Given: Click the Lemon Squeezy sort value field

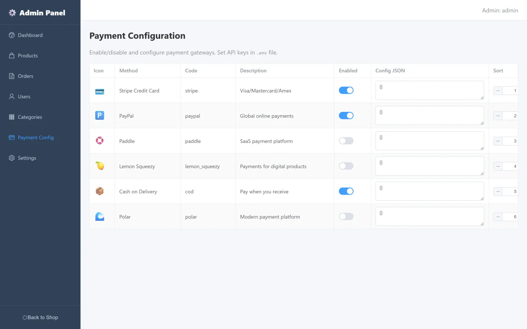Looking at the screenshot, I should tap(510, 167).
